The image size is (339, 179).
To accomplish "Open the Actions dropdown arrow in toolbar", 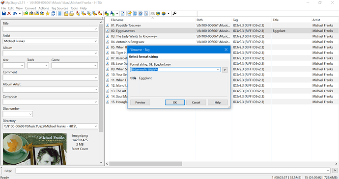I will pyautogui.click(x=117, y=13).
